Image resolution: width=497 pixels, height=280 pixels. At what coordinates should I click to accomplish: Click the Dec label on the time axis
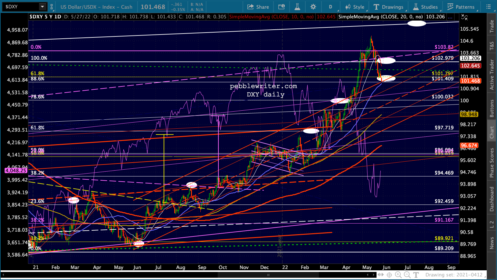tap(264, 267)
